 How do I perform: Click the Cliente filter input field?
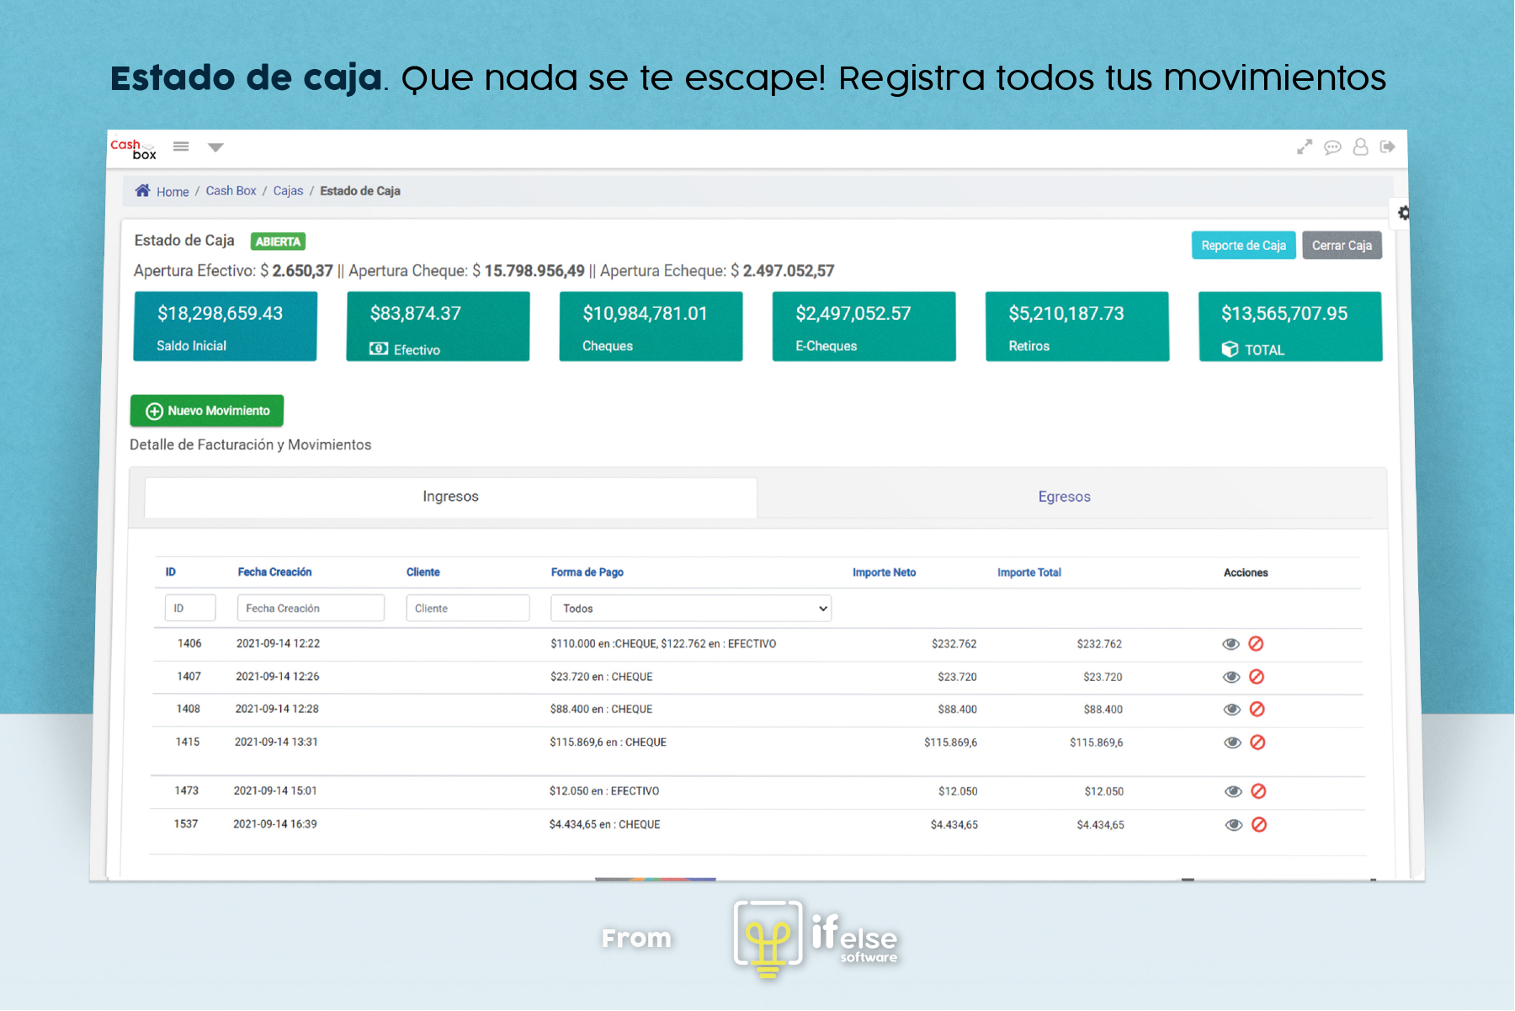(468, 609)
